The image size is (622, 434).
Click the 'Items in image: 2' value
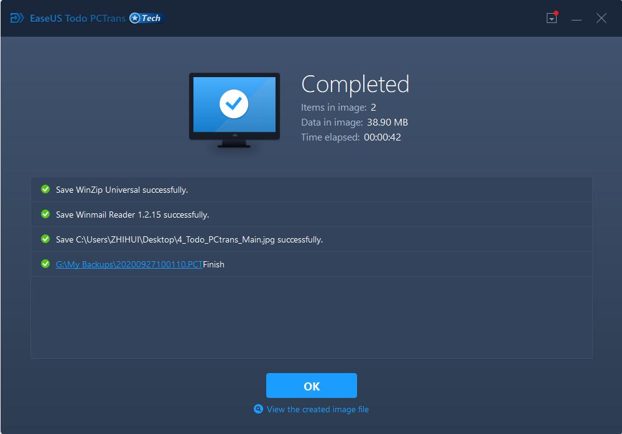coord(373,108)
